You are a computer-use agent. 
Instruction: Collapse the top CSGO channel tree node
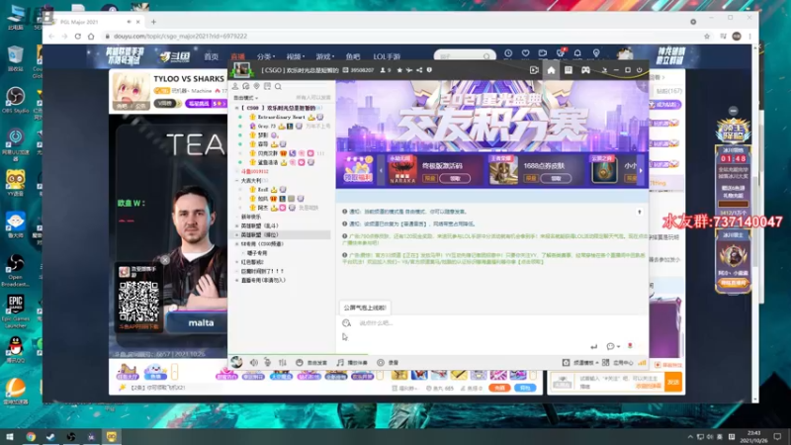pyautogui.click(x=236, y=108)
